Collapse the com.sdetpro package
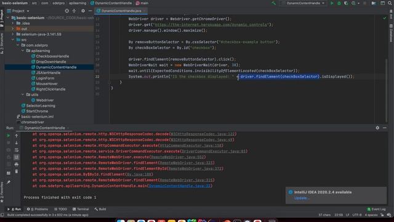The width and height of the screenshot is (394, 222). [x=18, y=45]
